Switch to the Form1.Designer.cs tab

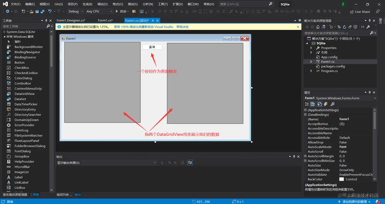coord(71,21)
